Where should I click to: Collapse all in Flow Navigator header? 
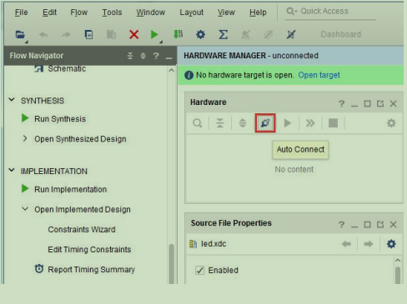click(x=130, y=56)
